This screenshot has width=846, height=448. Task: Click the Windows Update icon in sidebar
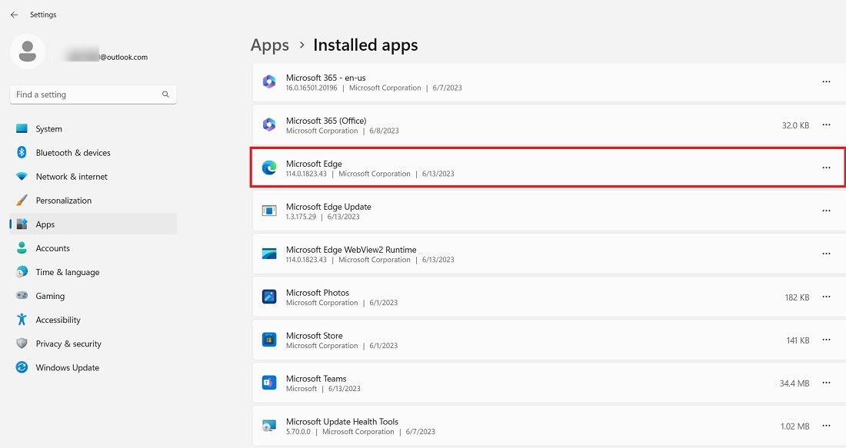pyautogui.click(x=20, y=367)
